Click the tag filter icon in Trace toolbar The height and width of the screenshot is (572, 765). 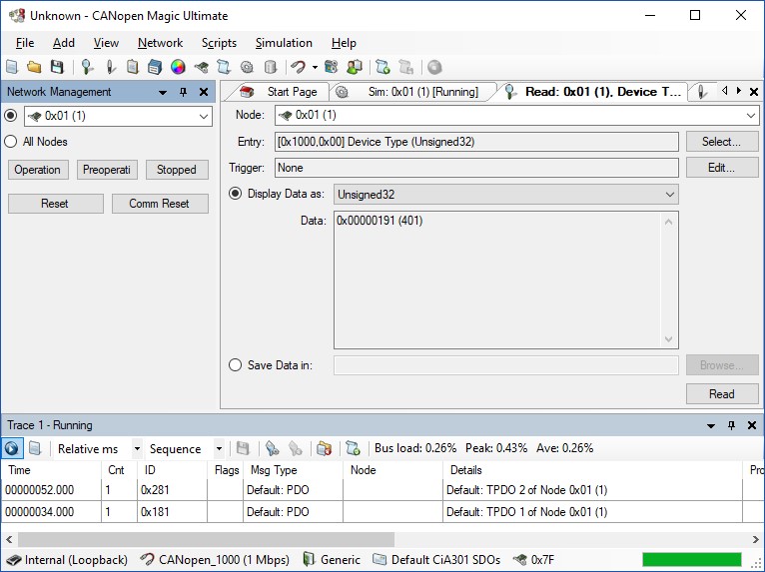tap(273, 448)
